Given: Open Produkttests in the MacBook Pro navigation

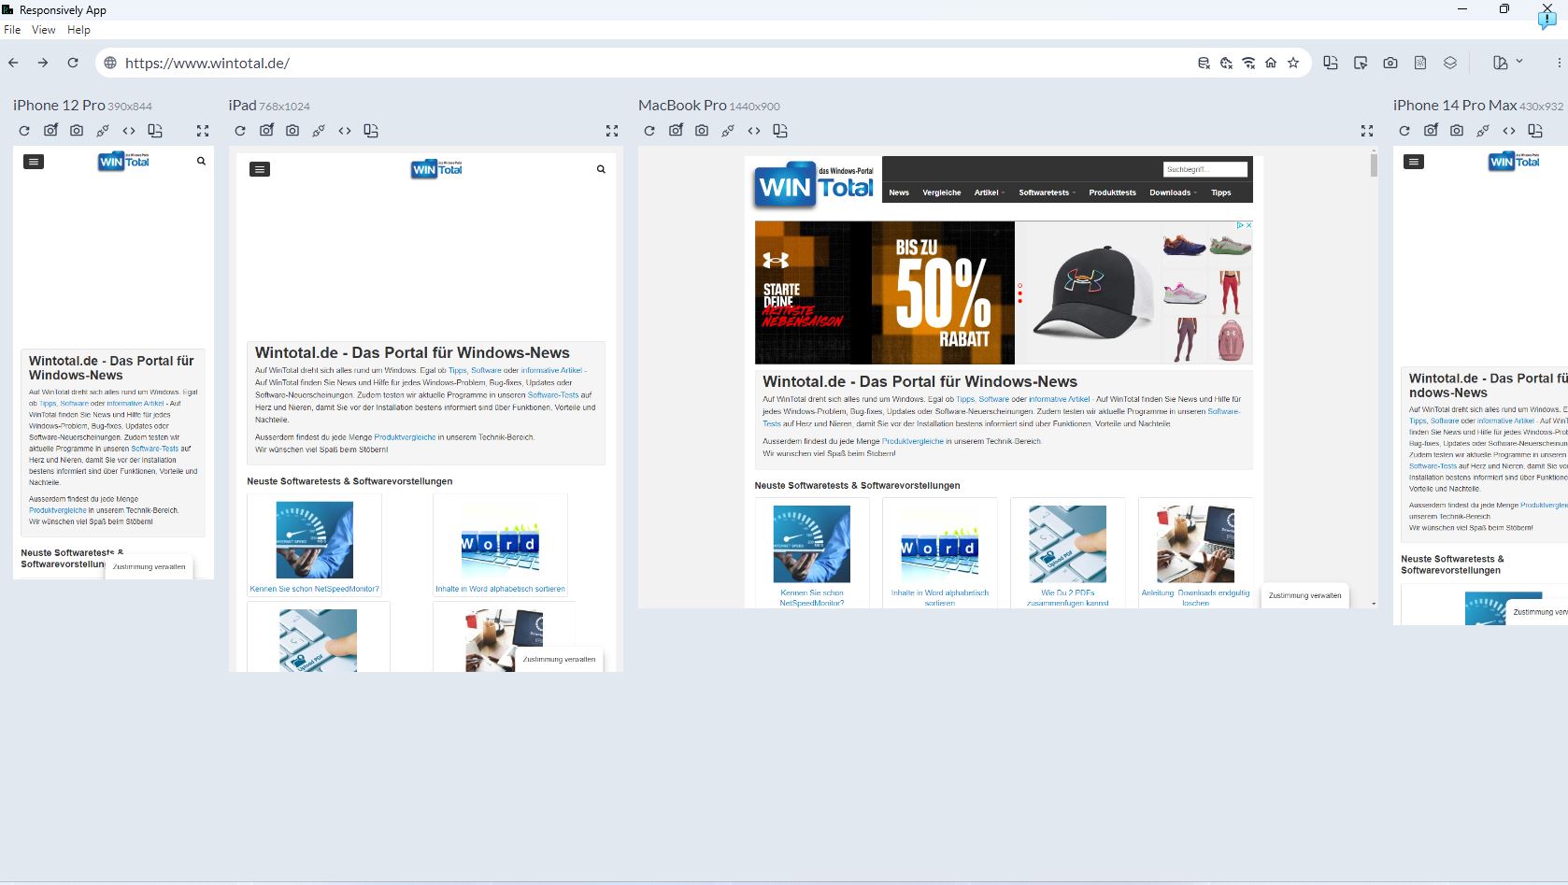Looking at the screenshot, I should pos(1112,193).
